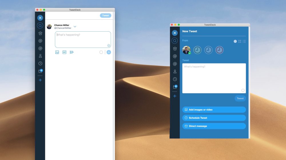Click the New Tweet heading text
The image size is (286, 160).
[x=190, y=31]
